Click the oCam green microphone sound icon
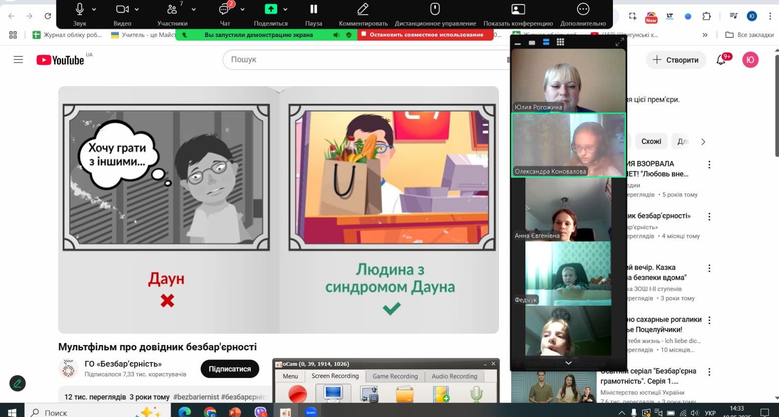The height and width of the screenshot is (417, 779). tap(477, 394)
